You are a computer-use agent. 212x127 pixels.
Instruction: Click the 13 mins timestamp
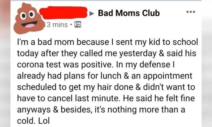coord(56,24)
